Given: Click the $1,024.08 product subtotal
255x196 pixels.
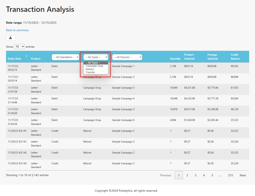Looking at the screenshot, I should pyautogui.click(x=190, y=120).
